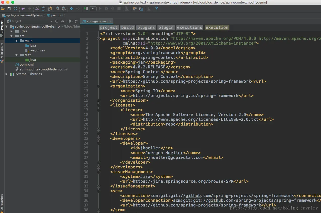Click the scroll-from-source target icon
Viewport: 321px width, 213px height.
click(x=57, y=21)
